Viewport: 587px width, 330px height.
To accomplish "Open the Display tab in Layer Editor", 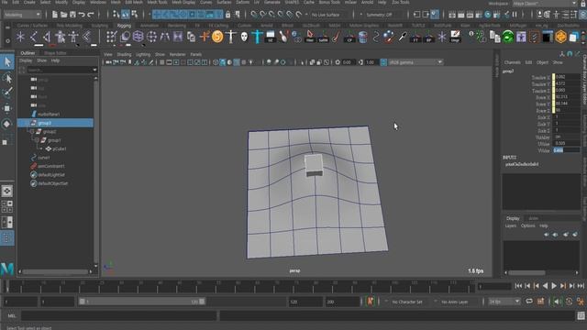I will (x=513, y=218).
